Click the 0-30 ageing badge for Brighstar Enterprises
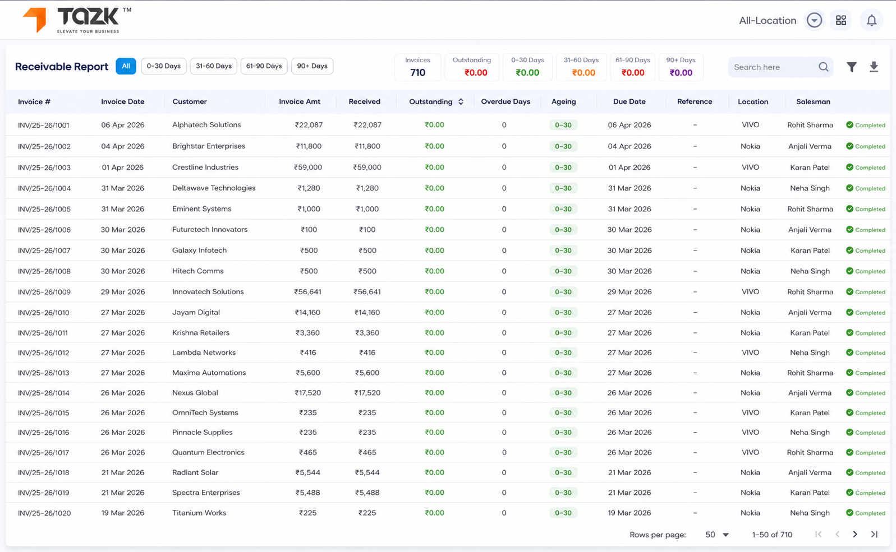Image resolution: width=896 pixels, height=552 pixels. (x=563, y=146)
